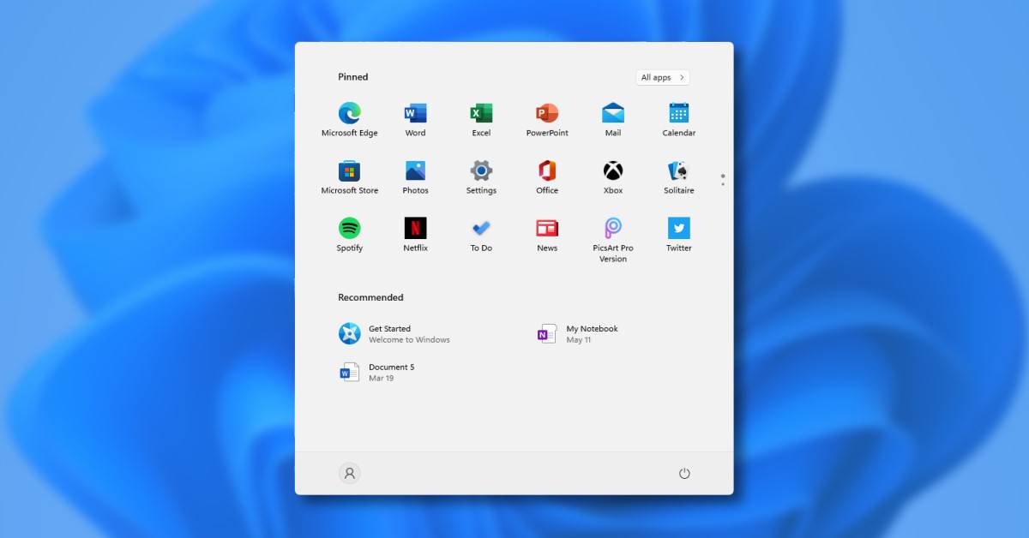This screenshot has width=1029, height=538.
Task: Open the Power options button
Action: tap(684, 474)
